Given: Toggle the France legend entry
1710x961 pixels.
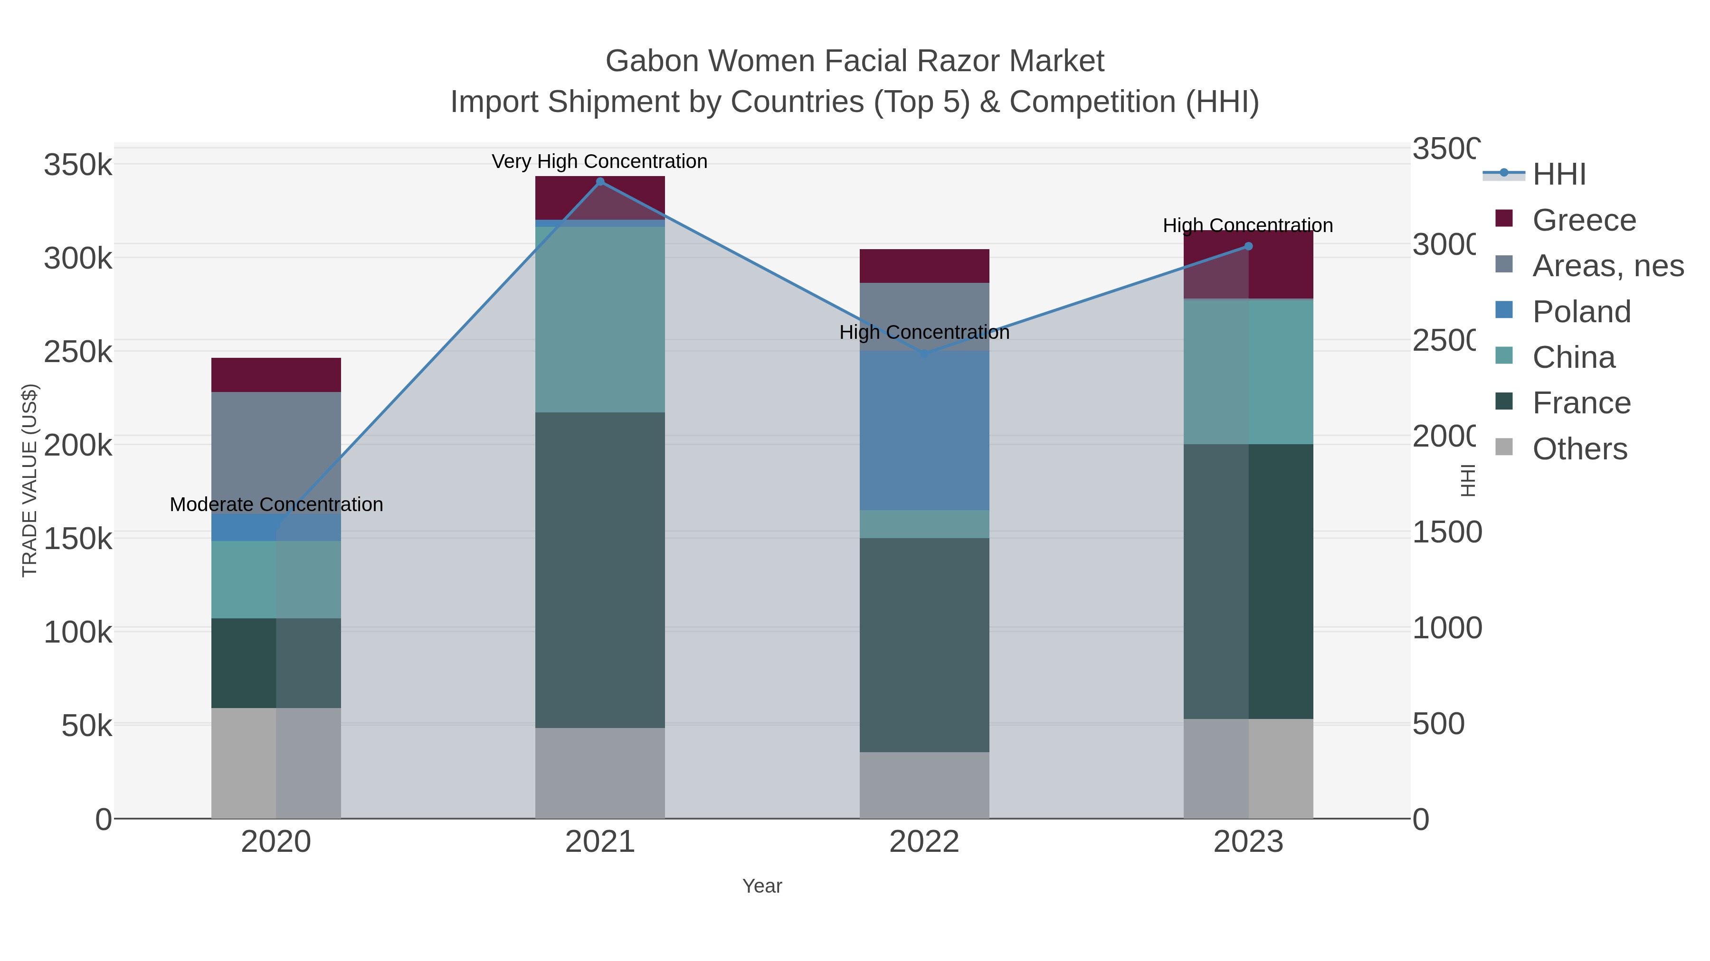Looking at the screenshot, I should coord(1563,402).
